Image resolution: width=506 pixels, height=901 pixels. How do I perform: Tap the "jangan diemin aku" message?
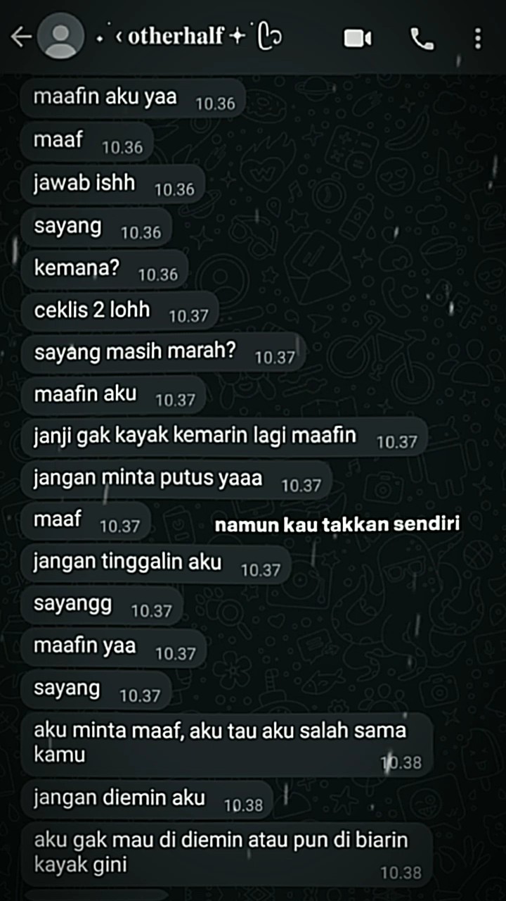pyautogui.click(x=147, y=800)
